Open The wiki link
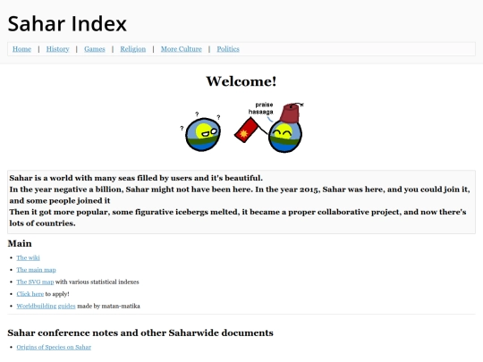The height and width of the screenshot is (362, 483). [28, 257]
